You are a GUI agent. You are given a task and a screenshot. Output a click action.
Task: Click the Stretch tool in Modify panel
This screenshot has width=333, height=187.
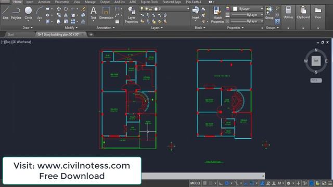pos(59,21)
